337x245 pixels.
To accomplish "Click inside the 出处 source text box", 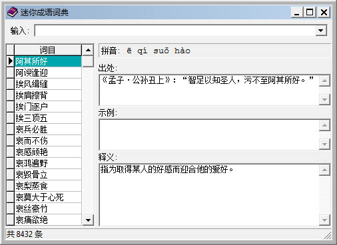I will (209, 90).
